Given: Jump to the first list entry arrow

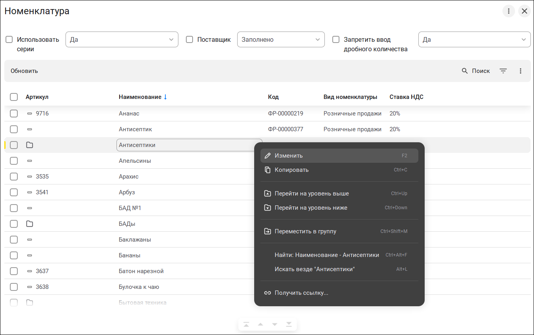Looking at the screenshot, I should pyautogui.click(x=246, y=324).
